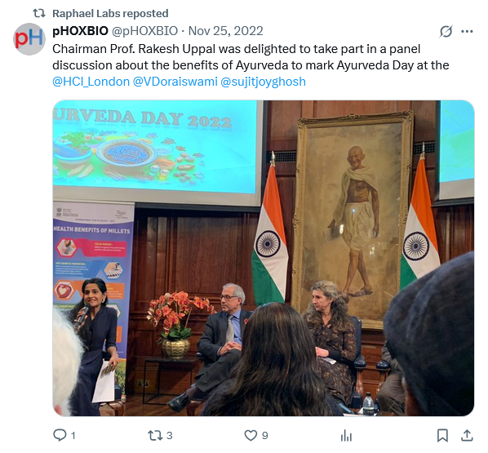Open the pHOXBIO profile avatar
Image resolution: width=488 pixels, height=453 pixels.
(29, 39)
